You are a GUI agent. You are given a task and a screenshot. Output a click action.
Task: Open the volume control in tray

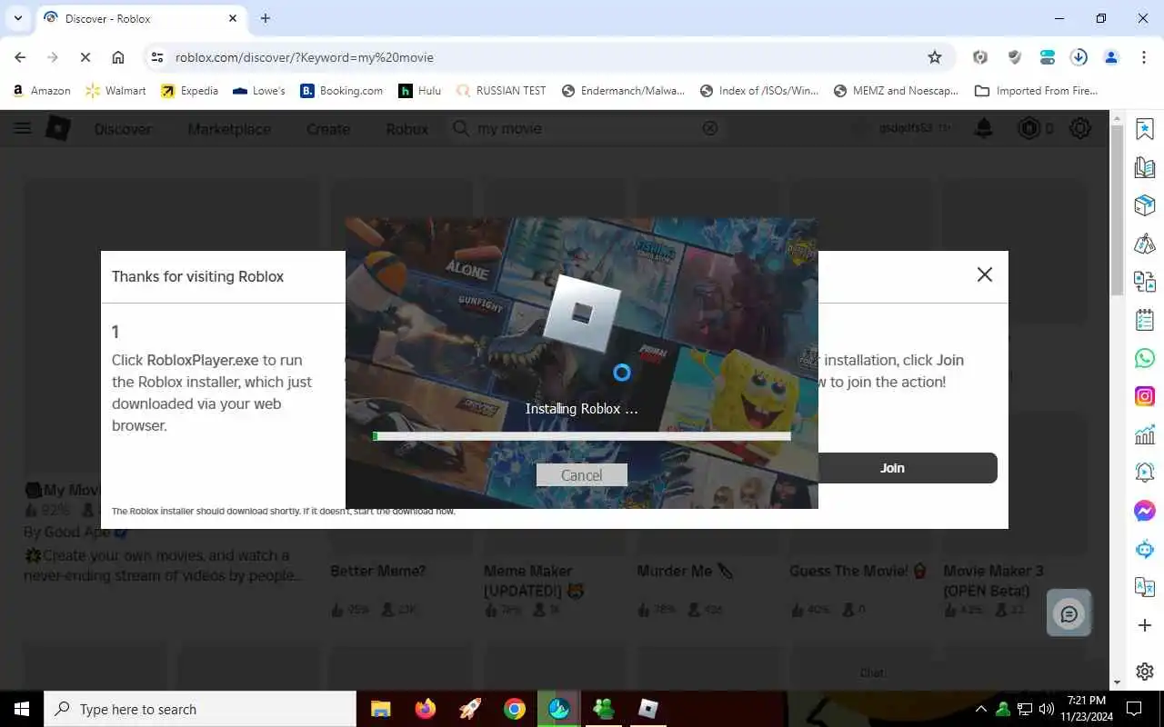click(1046, 709)
